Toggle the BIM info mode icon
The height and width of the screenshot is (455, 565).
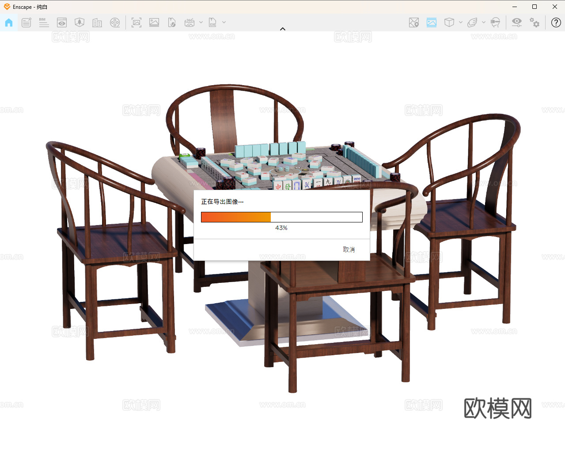click(x=44, y=23)
